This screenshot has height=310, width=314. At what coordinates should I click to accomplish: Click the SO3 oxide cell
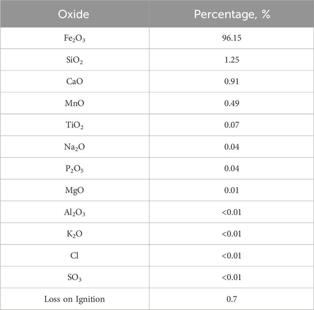[74, 277]
